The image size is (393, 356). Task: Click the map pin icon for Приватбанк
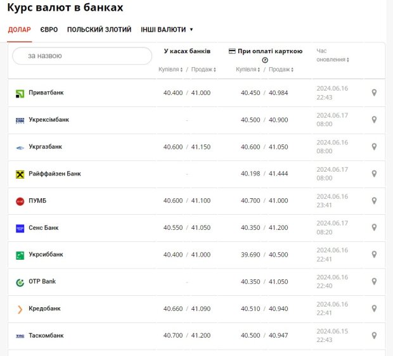point(374,93)
